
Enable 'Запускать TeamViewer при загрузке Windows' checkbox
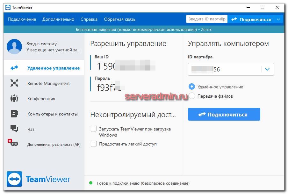[x=94, y=129]
